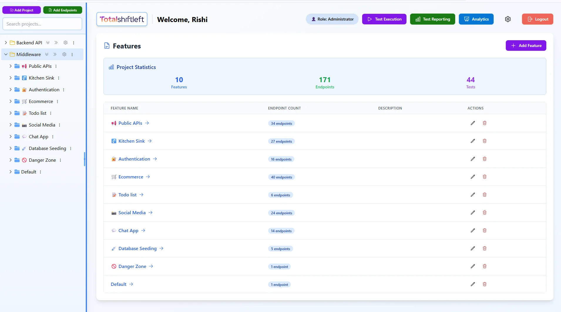Edit the Chat App feature with pencil icon
This screenshot has width=561, height=312.
pyautogui.click(x=473, y=230)
